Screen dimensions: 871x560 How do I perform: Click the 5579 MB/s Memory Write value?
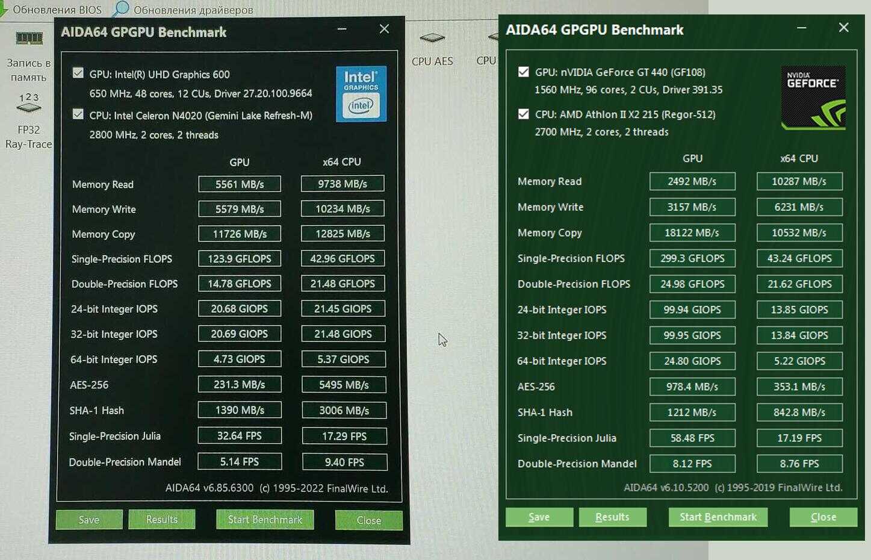click(x=240, y=209)
